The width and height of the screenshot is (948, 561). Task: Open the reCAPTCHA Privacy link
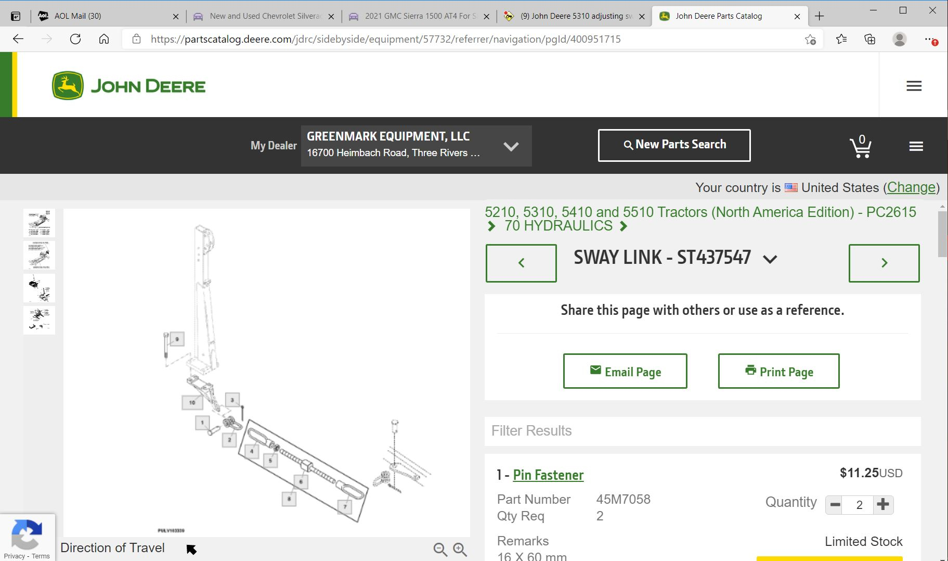coord(14,556)
